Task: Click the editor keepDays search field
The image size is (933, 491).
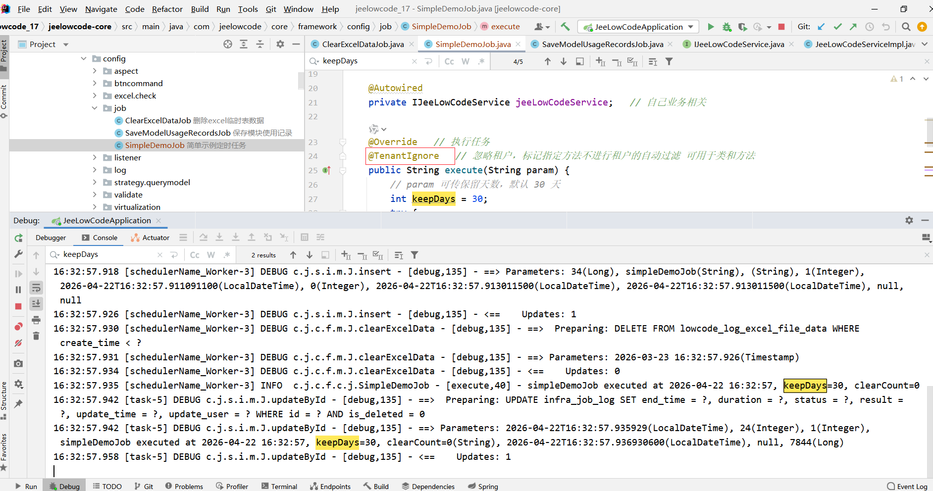Action: pyautogui.click(x=364, y=61)
